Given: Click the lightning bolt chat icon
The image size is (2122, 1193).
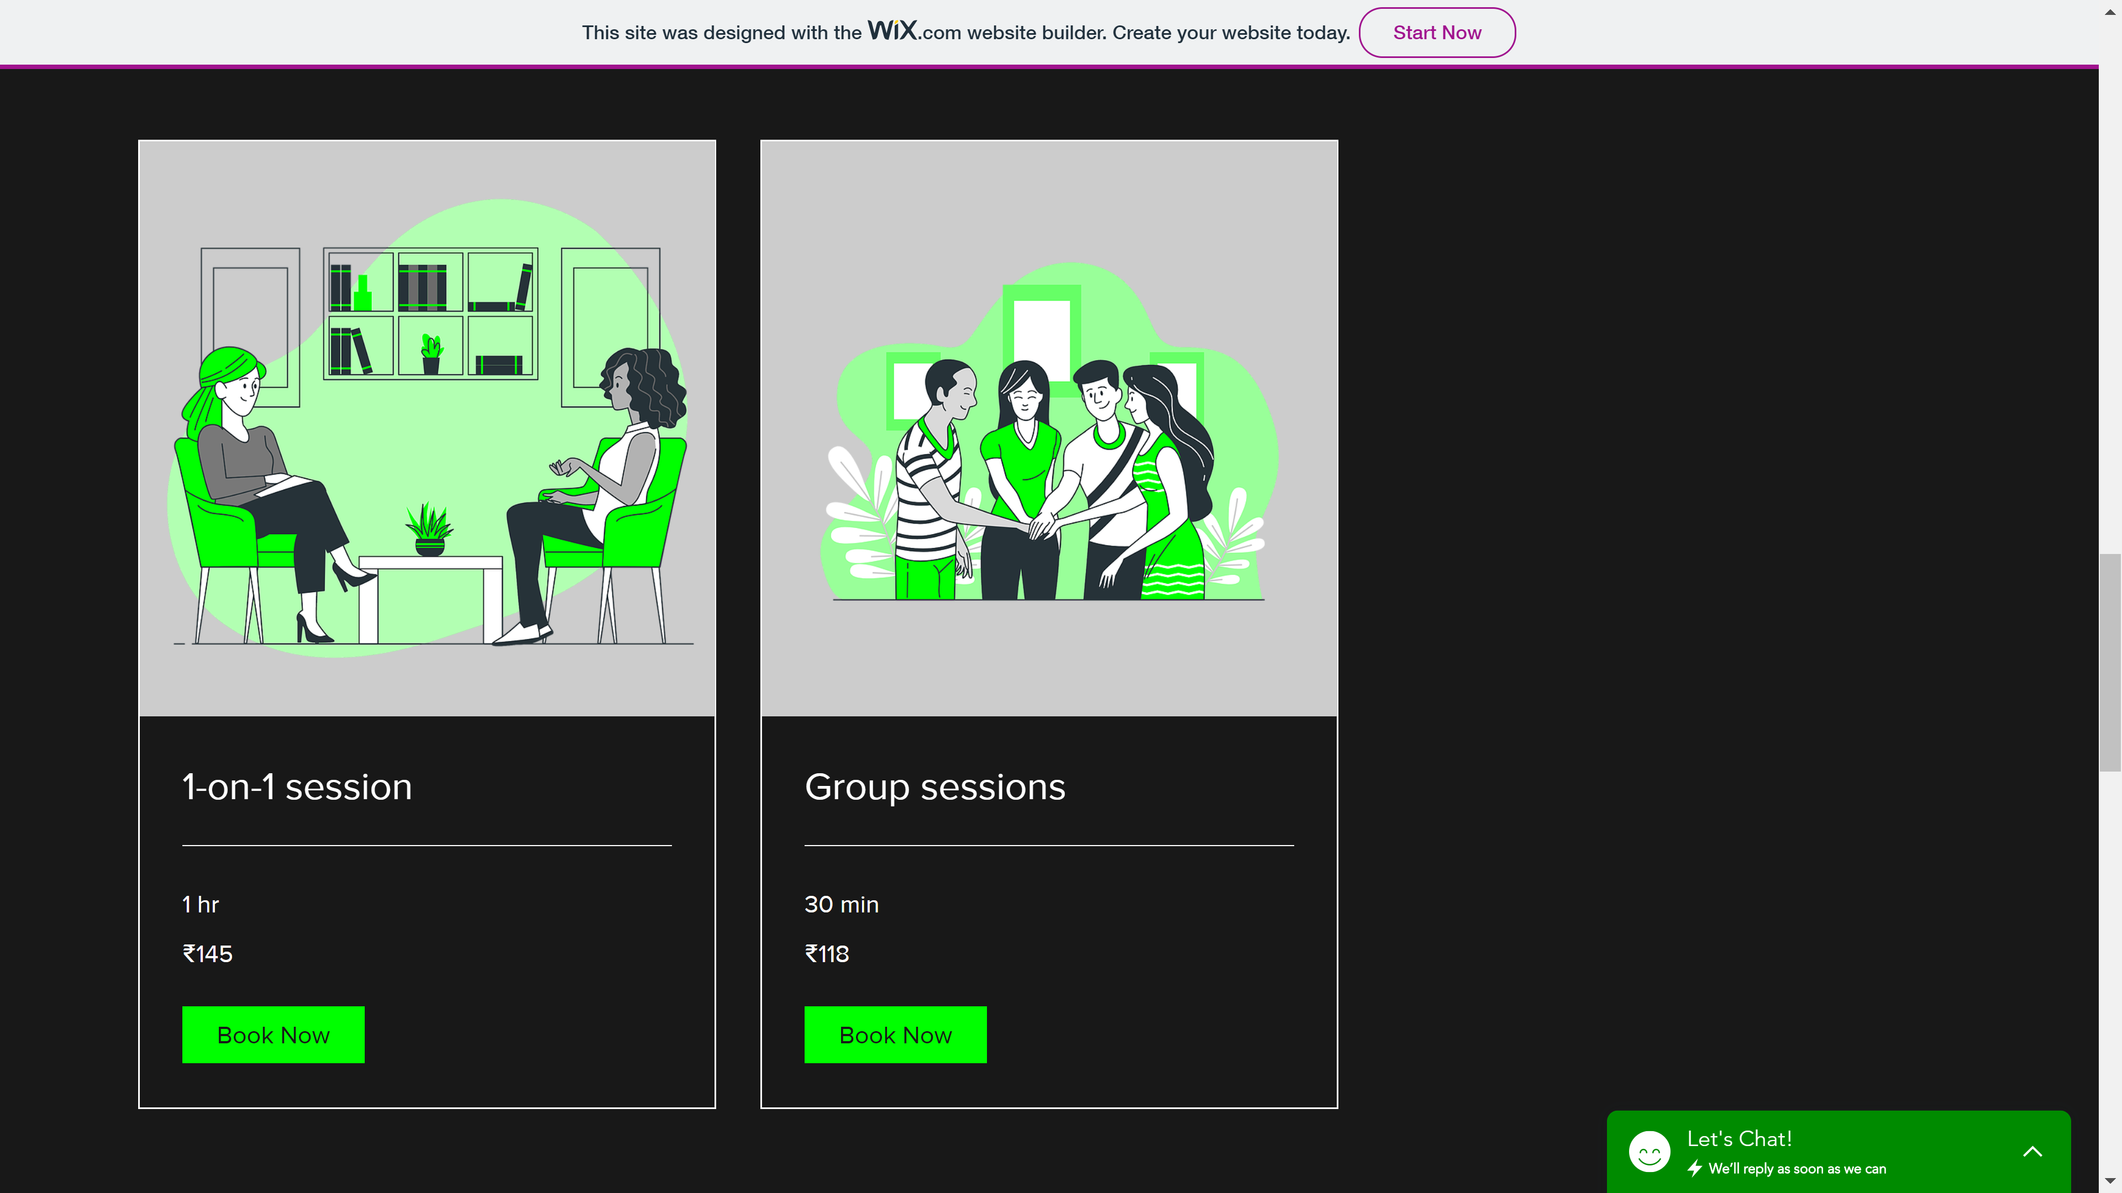Looking at the screenshot, I should (x=1694, y=1168).
